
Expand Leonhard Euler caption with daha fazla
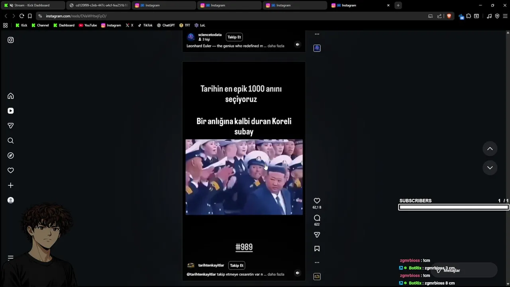point(276,46)
